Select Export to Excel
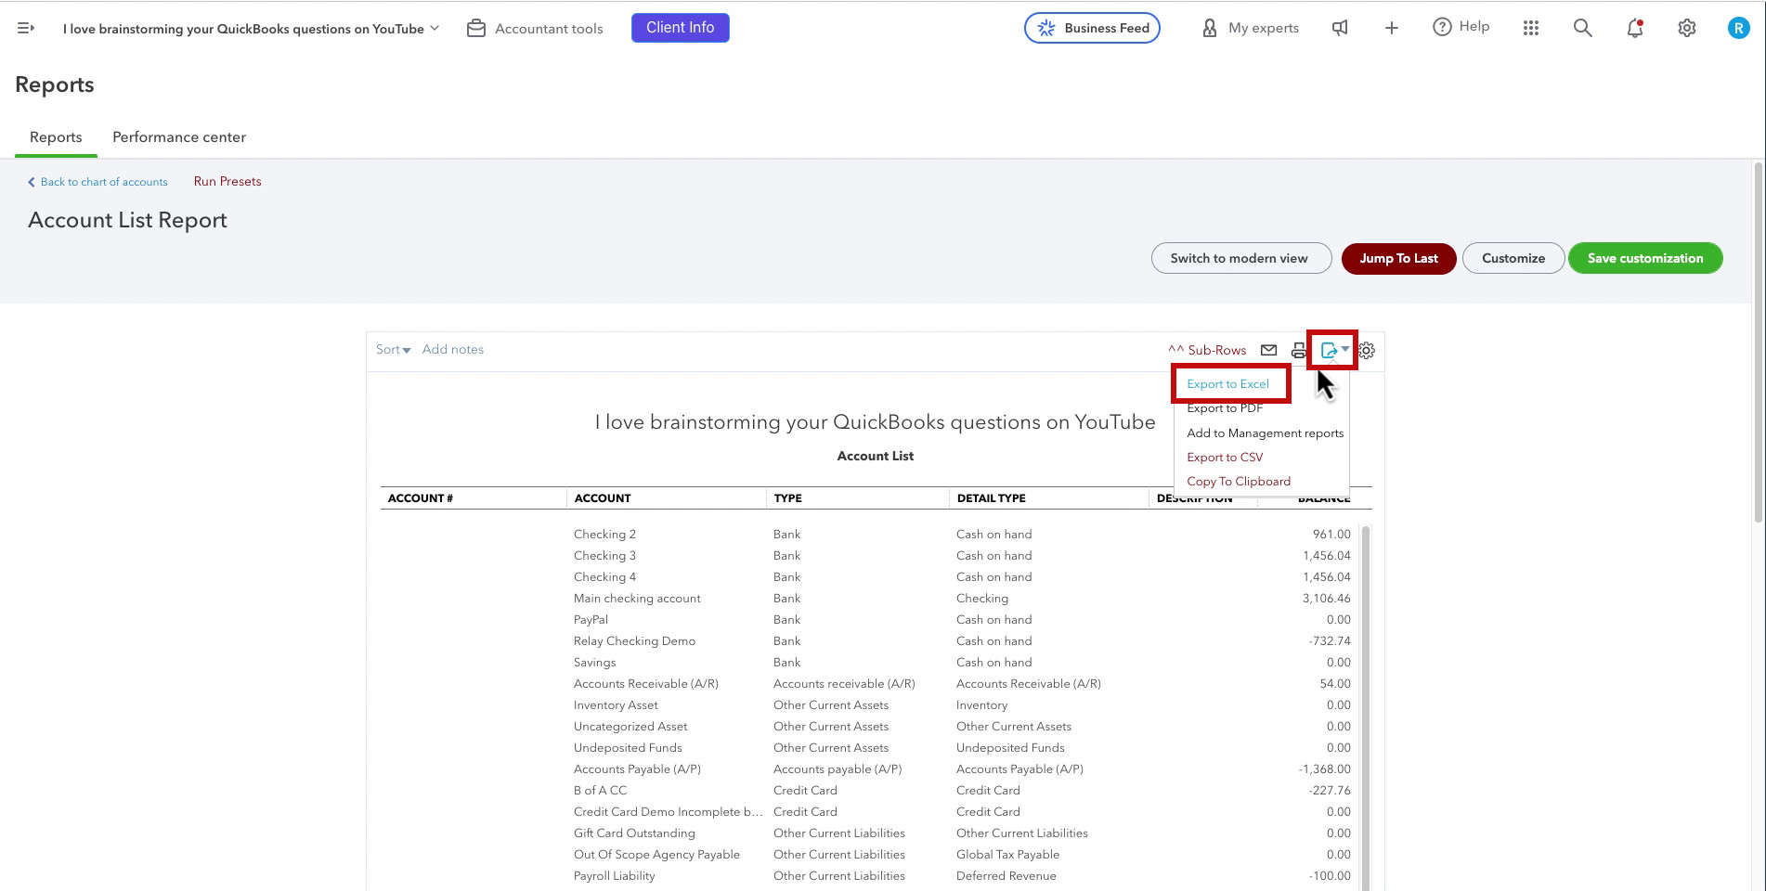 [1227, 383]
